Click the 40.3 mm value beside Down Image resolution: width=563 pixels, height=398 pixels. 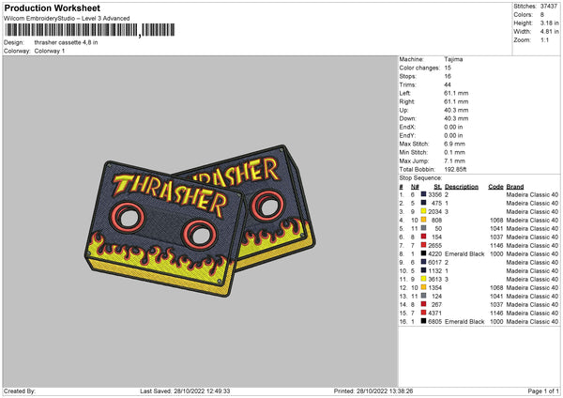point(456,118)
